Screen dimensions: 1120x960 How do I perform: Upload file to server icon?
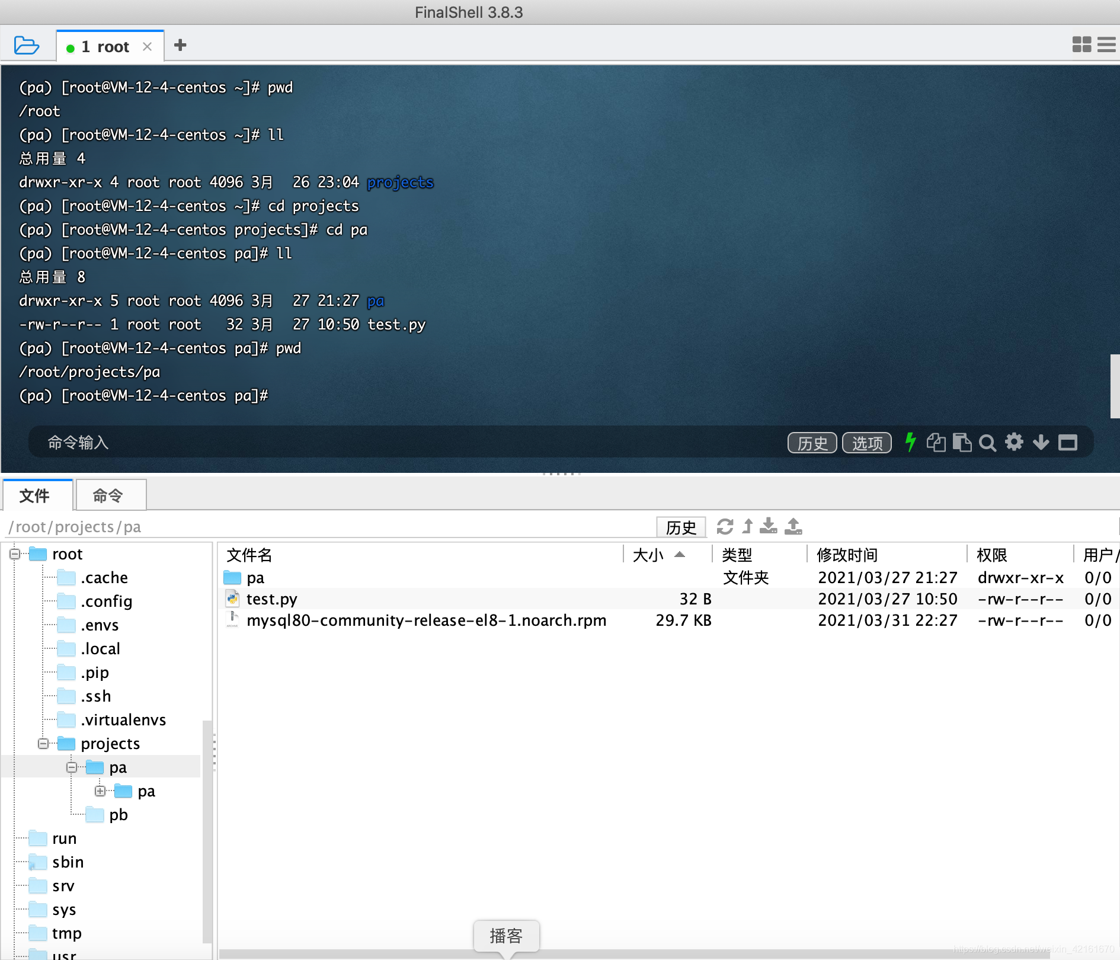tap(793, 526)
